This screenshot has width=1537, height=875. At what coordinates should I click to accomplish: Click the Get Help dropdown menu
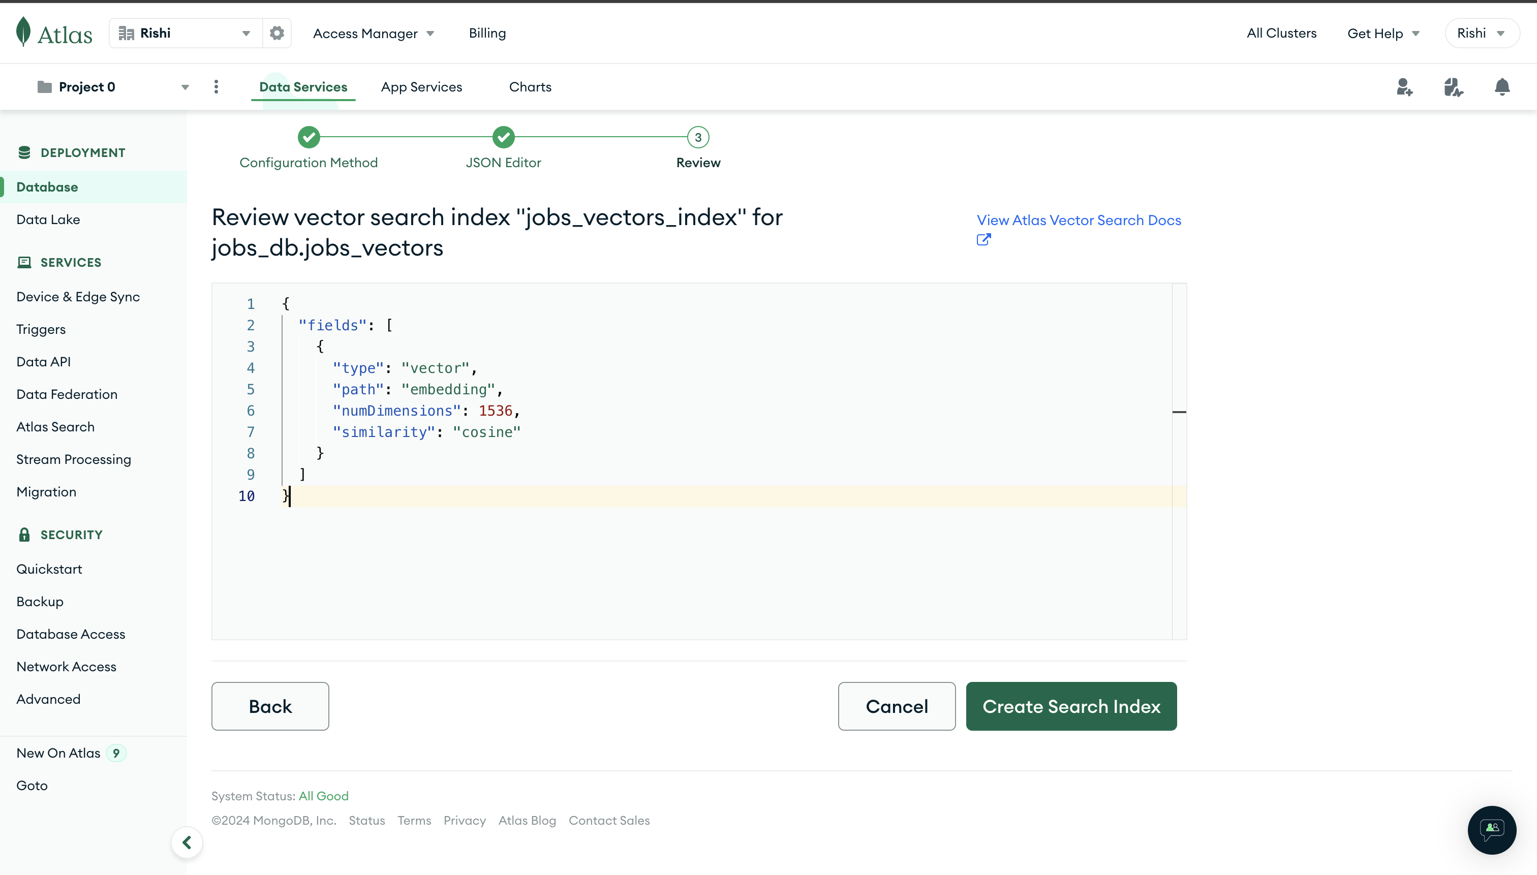point(1383,33)
